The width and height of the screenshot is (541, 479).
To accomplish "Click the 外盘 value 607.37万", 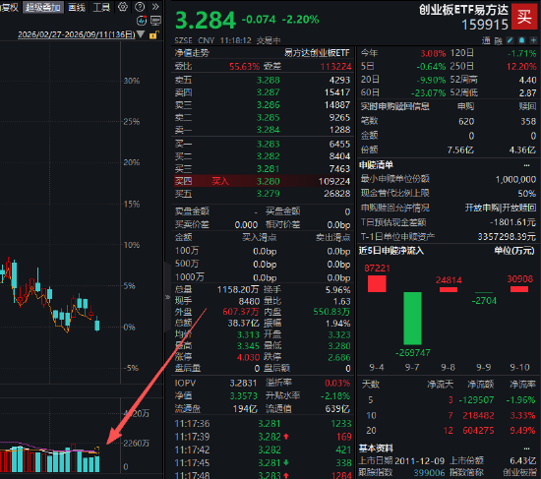I will tap(241, 312).
